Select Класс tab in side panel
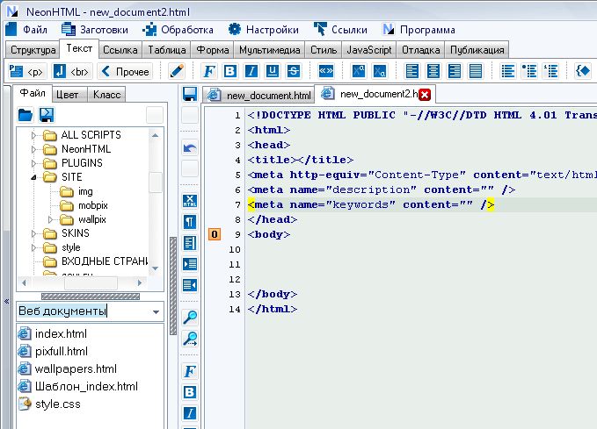Screen dimensions: 597x429 click(x=106, y=95)
